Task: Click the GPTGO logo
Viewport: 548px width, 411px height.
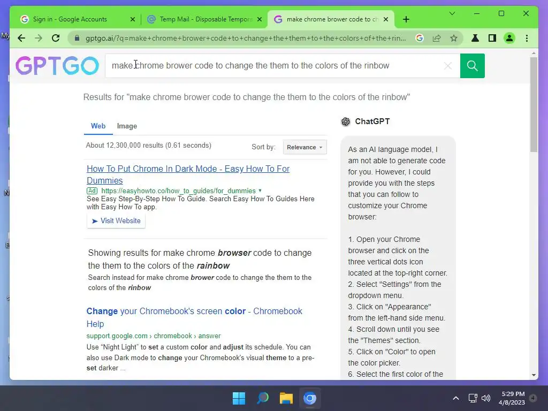Action: [x=57, y=66]
